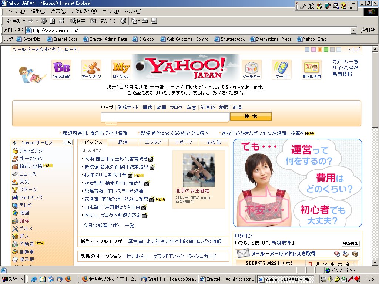Click the shopping bag icon beside ショッピング

click(15, 151)
